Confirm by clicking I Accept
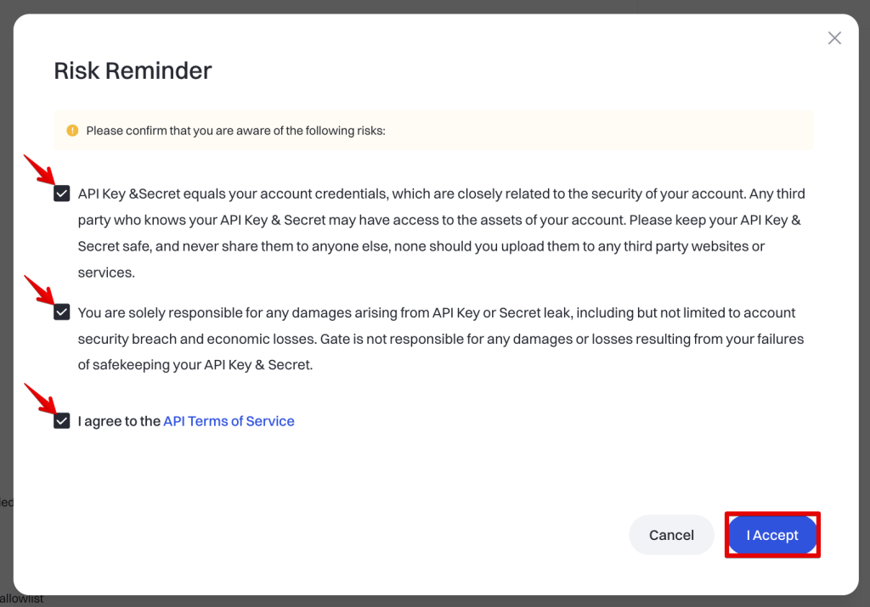Viewport: 870px width, 607px height. pos(772,535)
